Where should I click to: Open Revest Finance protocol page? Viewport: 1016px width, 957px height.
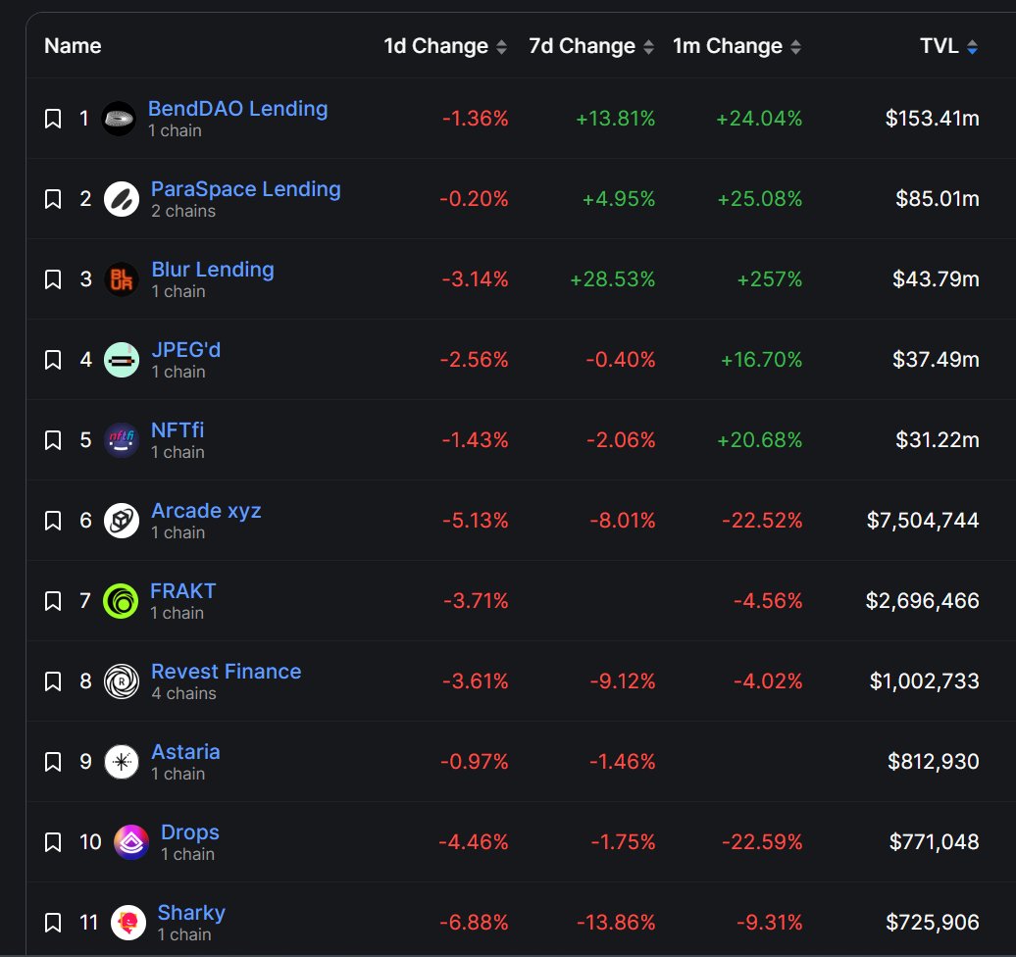click(x=227, y=672)
